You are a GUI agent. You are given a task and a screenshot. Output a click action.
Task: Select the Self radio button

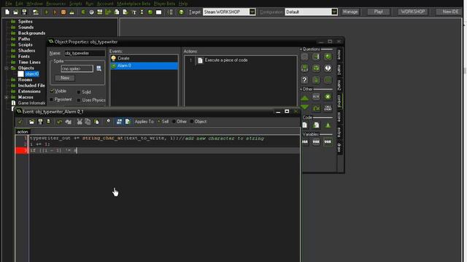click(x=159, y=122)
